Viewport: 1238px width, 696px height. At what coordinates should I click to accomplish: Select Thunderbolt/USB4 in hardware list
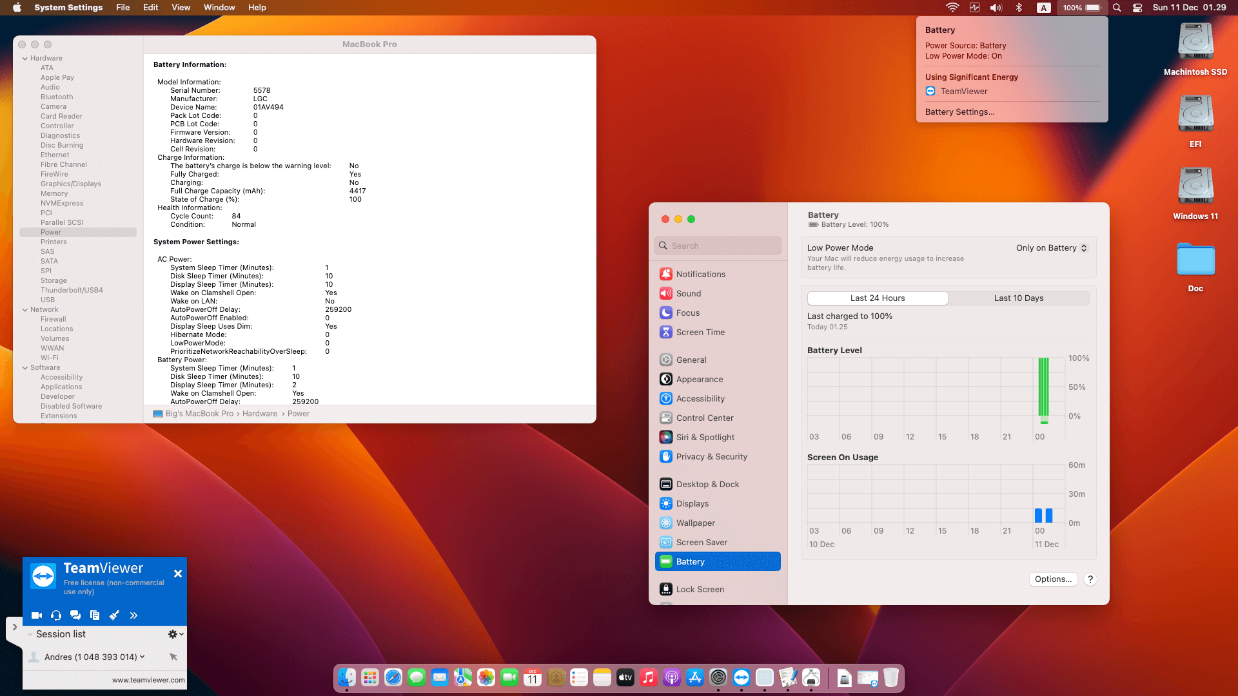coord(72,290)
